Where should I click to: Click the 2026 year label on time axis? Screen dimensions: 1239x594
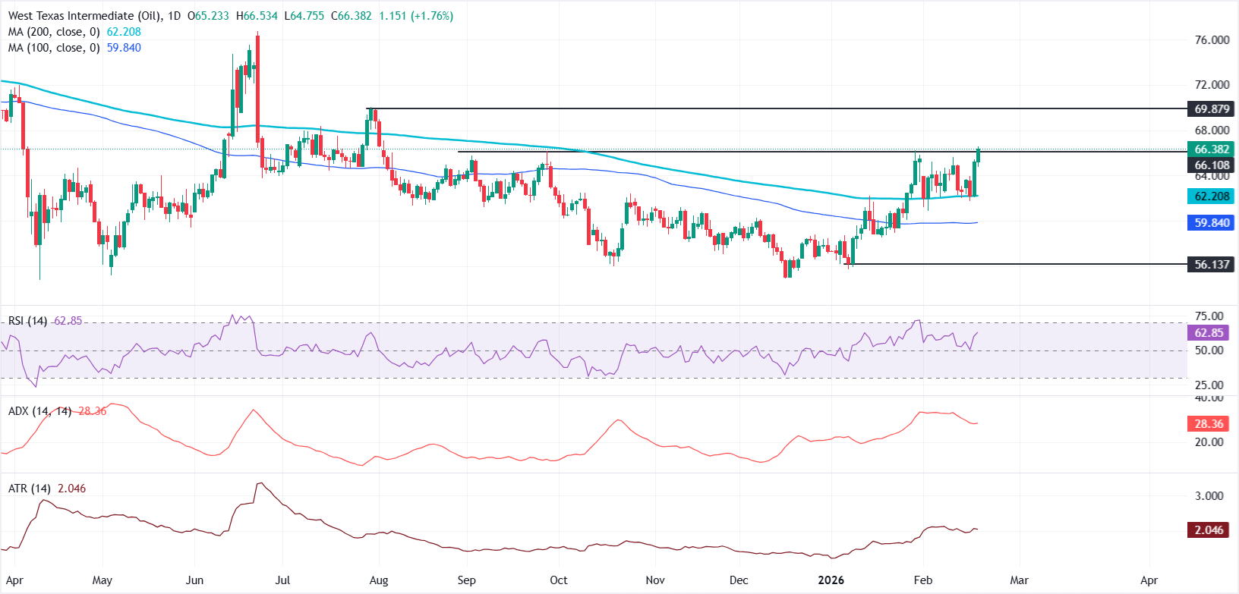click(x=831, y=580)
